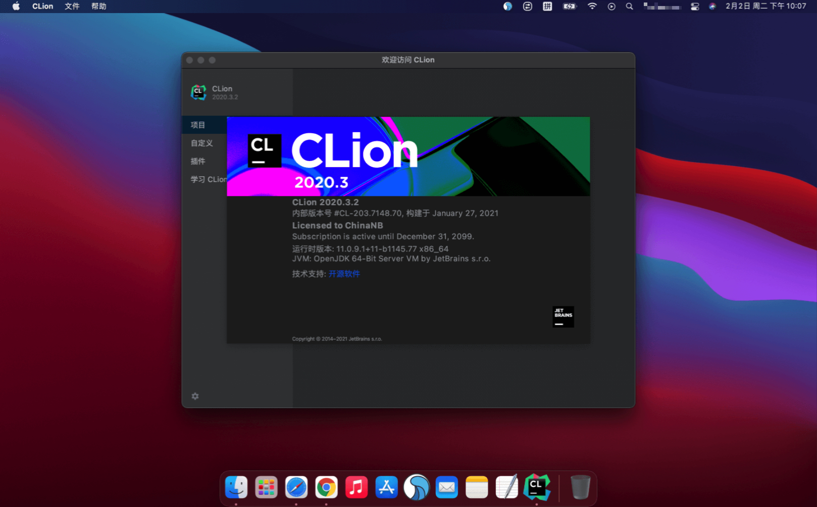The height and width of the screenshot is (507, 817).
Task: Open Safari from the dock
Action: (296, 487)
